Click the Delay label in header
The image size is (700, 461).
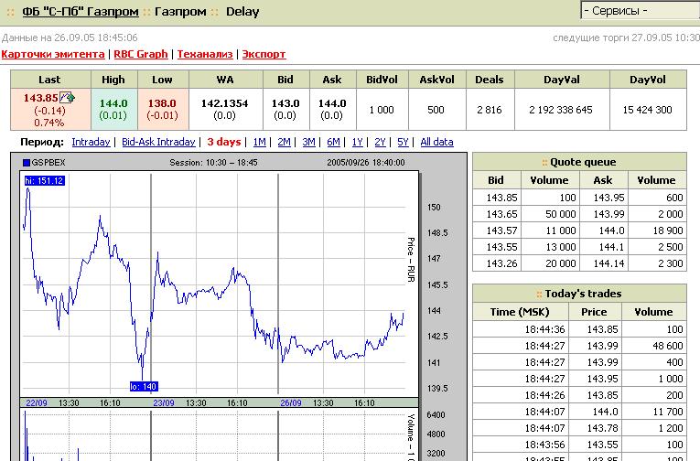[242, 12]
